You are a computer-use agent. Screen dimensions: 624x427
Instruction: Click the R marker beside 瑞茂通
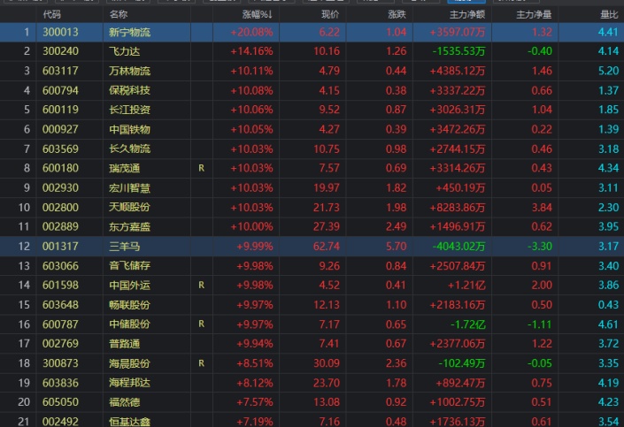[201, 168]
